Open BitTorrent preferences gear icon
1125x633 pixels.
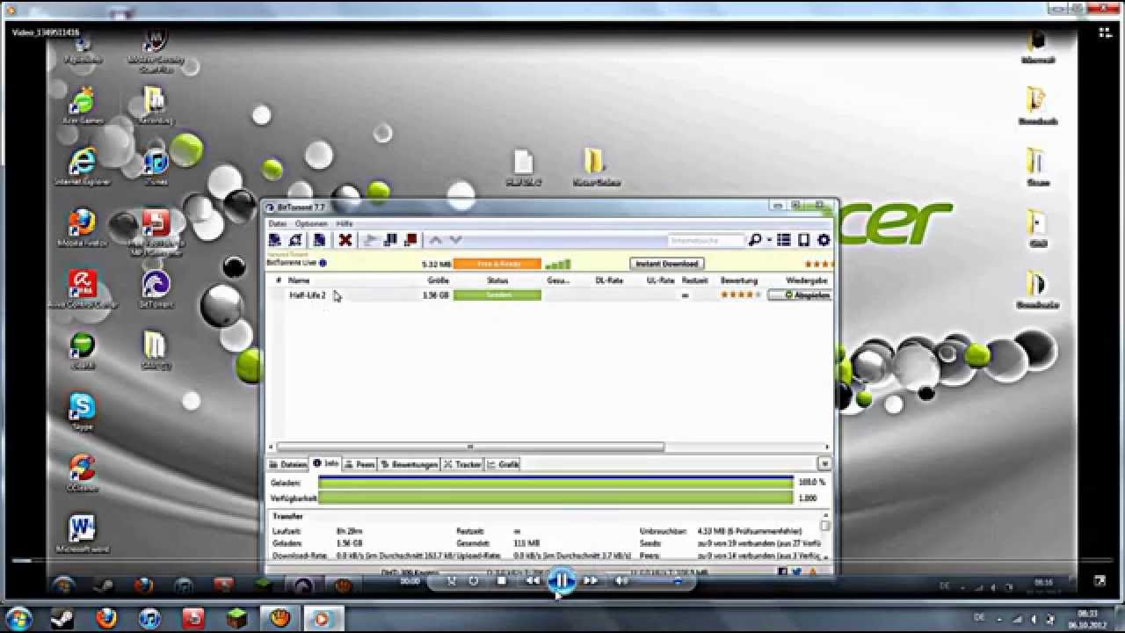point(824,240)
